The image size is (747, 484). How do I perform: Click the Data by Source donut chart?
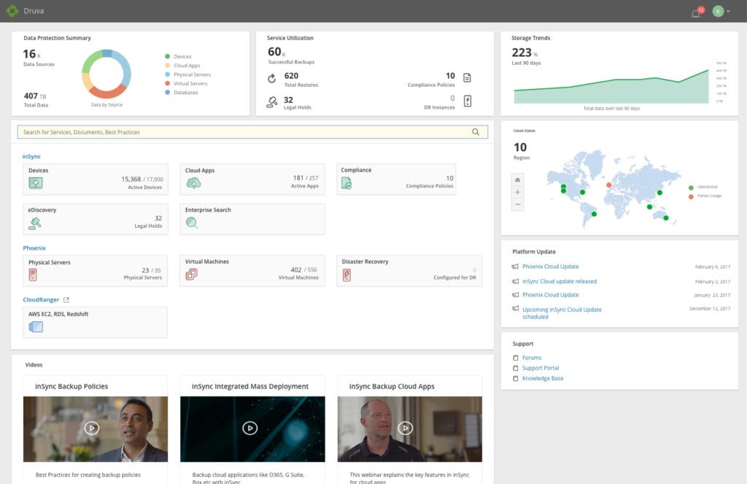coord(107,74)
